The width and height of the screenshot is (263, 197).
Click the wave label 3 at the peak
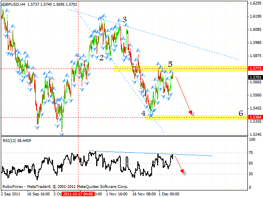click(124, 20)
